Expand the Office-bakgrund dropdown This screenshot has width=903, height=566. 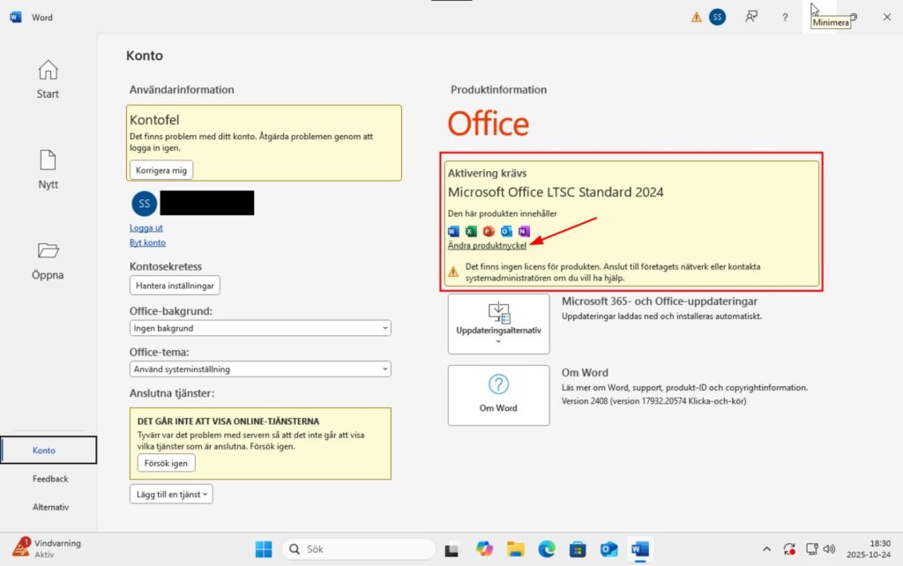tap(260, 328)
